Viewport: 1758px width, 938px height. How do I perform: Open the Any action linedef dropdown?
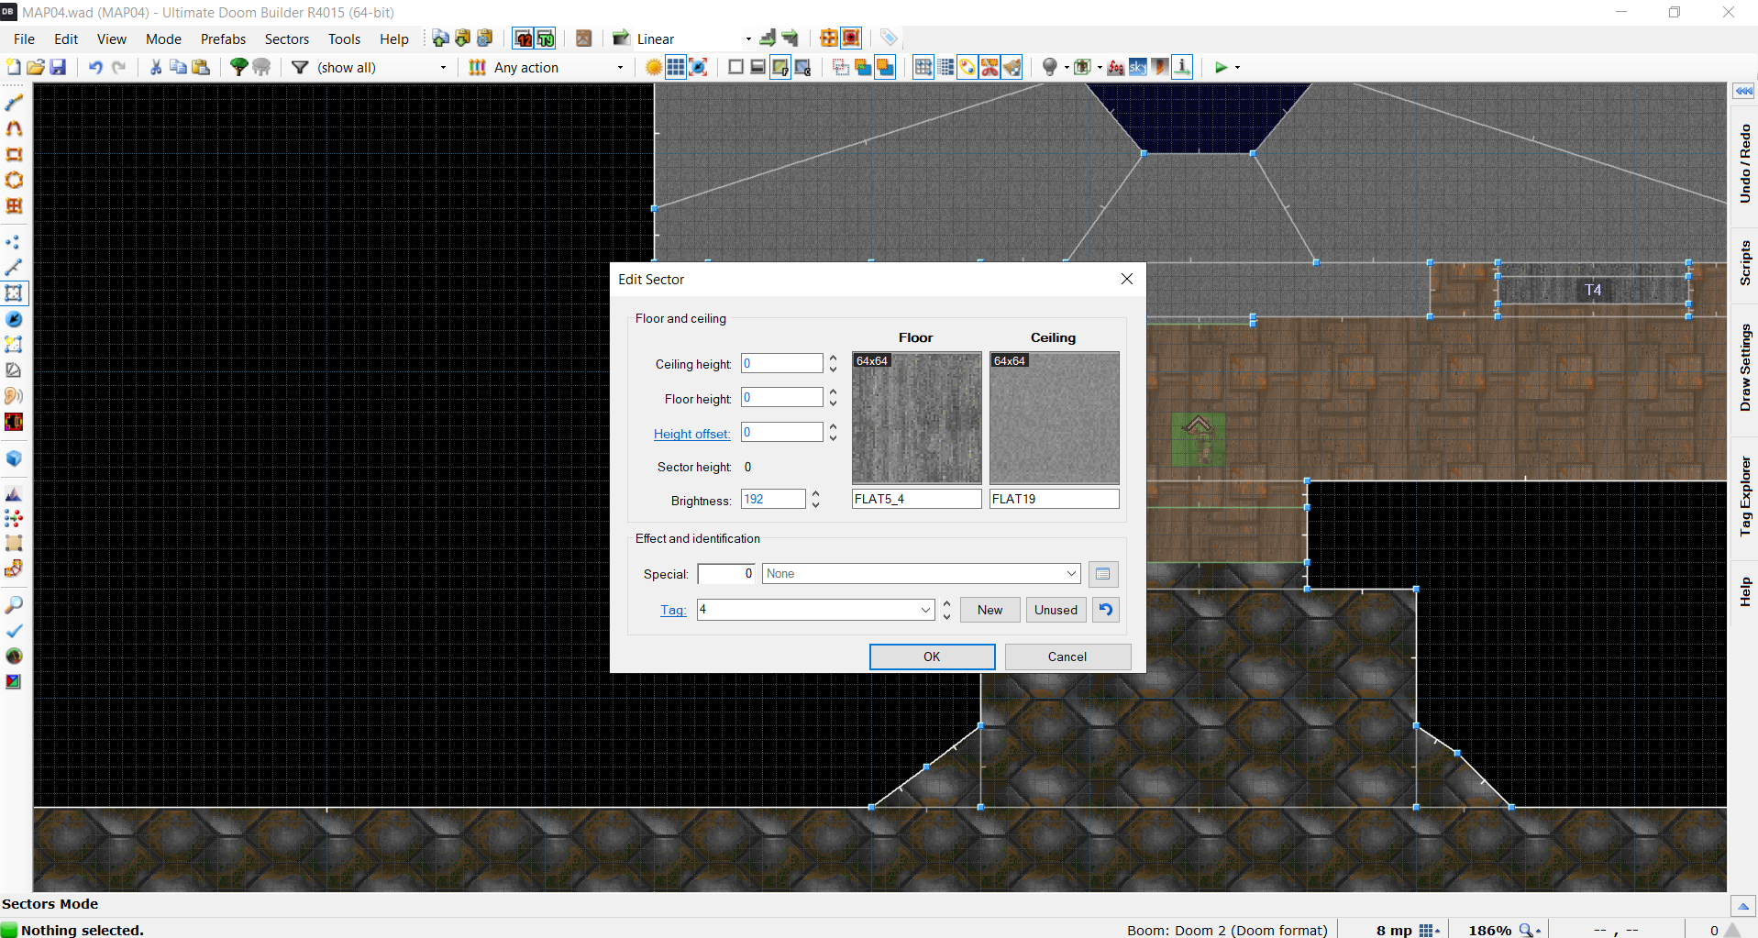click(x=620, y=67)
